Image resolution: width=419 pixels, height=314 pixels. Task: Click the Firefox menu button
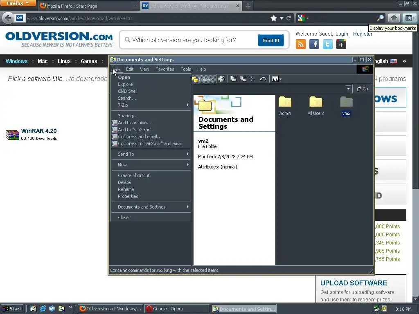point(18,3)
